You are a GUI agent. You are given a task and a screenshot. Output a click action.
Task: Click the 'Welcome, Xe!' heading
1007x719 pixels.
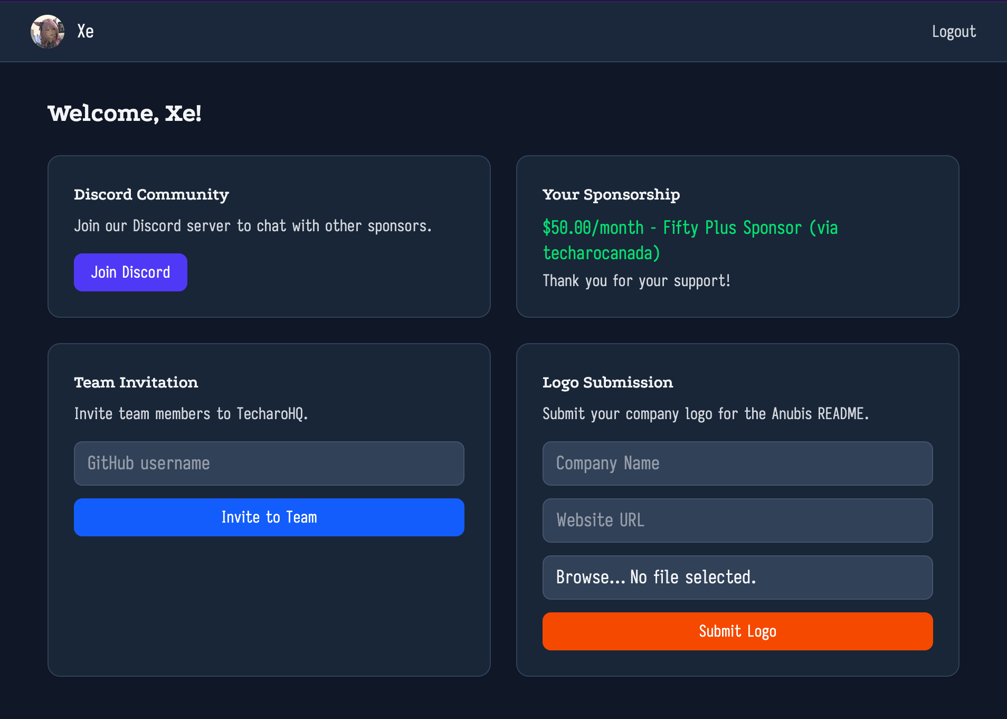coord(125,113)
